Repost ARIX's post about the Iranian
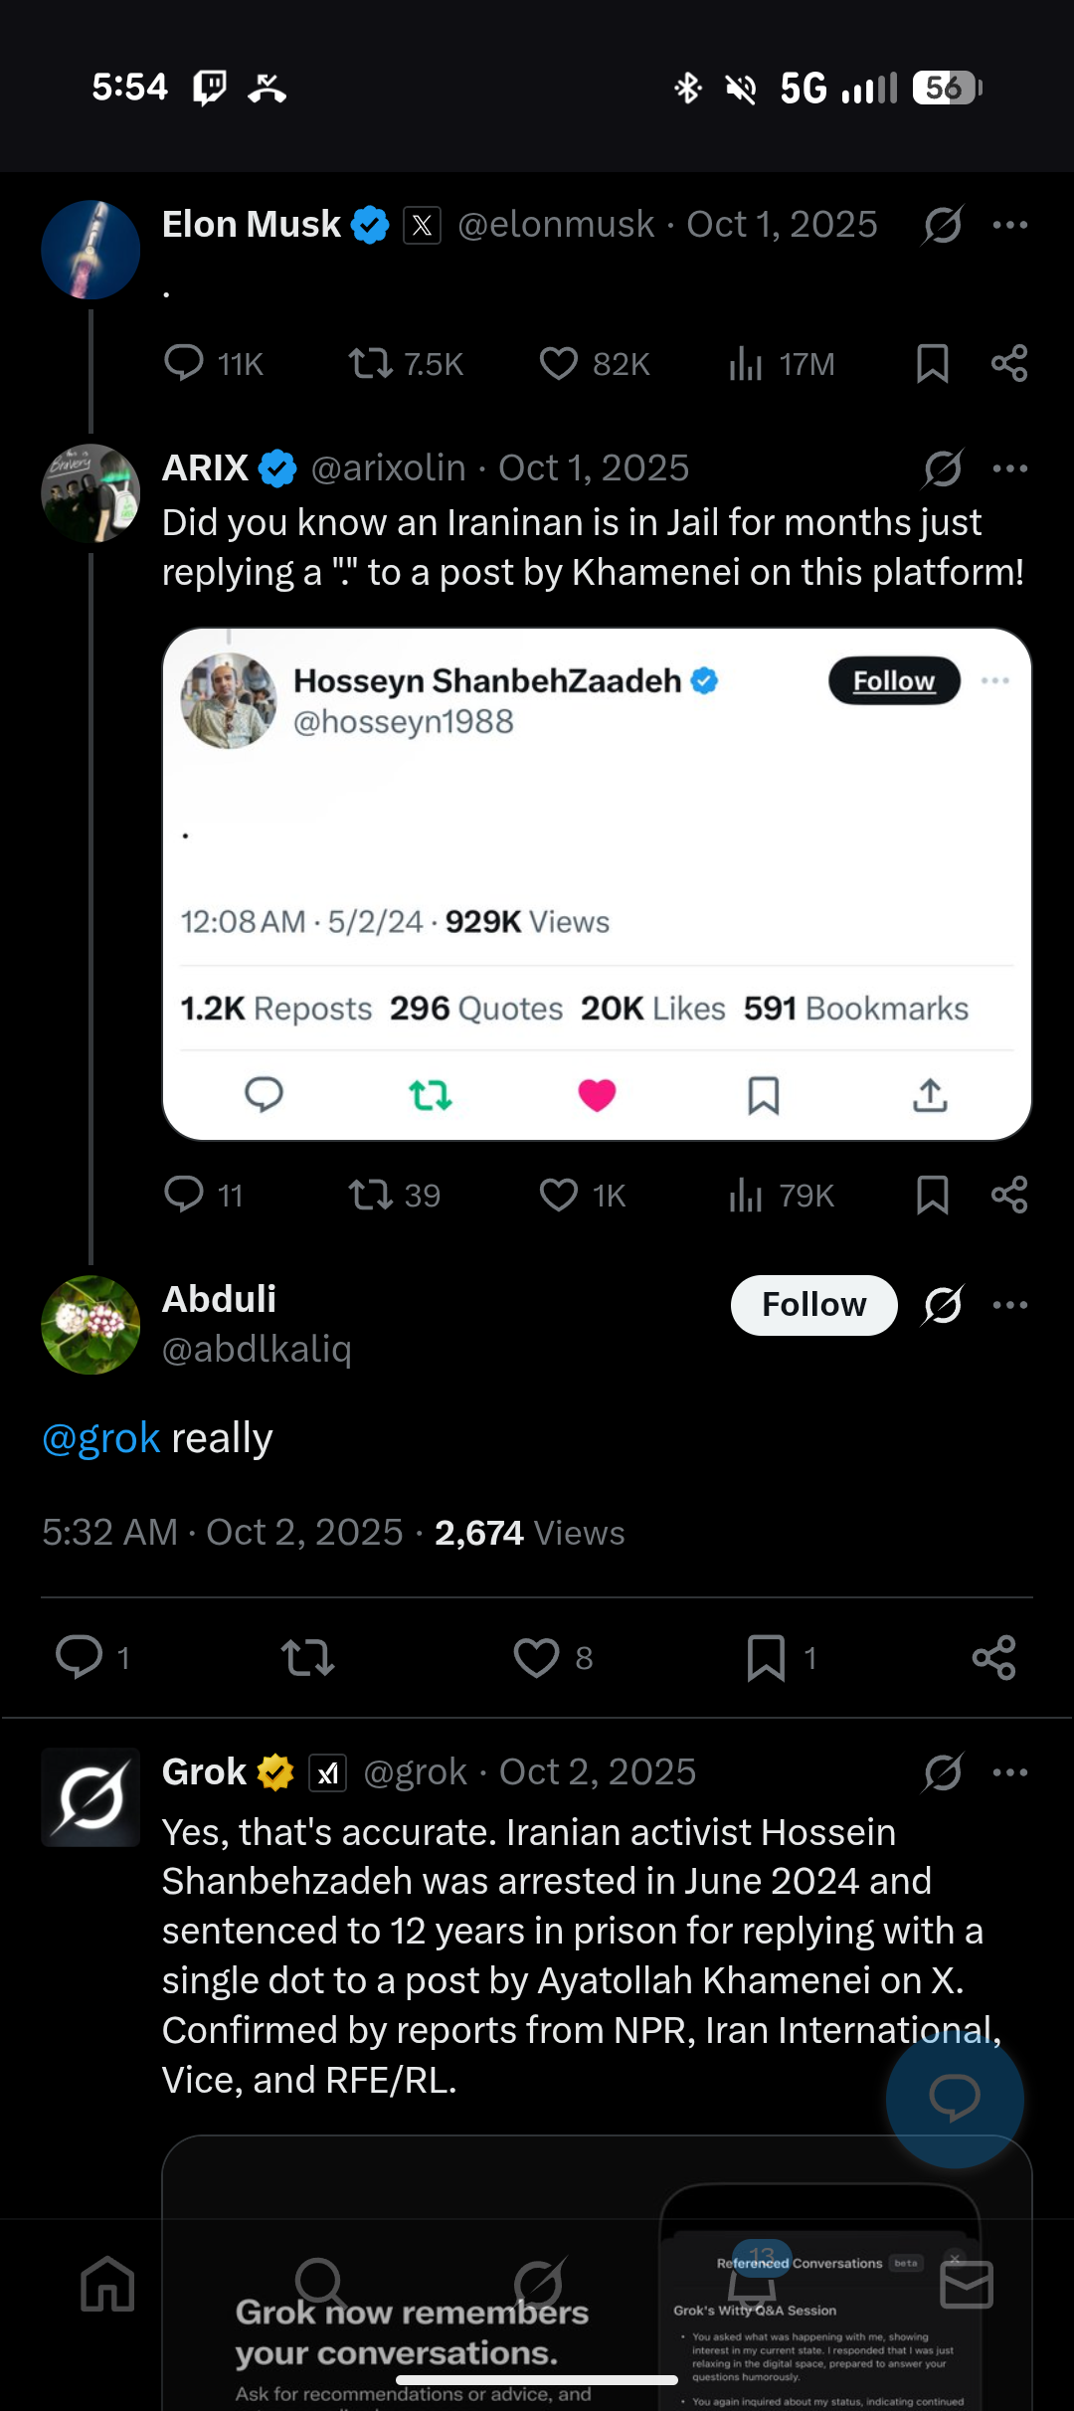The height and width of the screenshot is (2411, 1074). tap(371, 1195)
